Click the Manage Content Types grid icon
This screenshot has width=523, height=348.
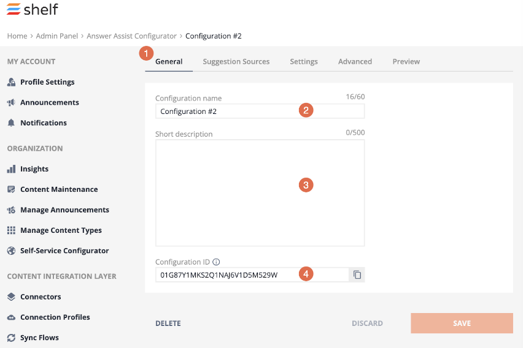click(11, 230)
